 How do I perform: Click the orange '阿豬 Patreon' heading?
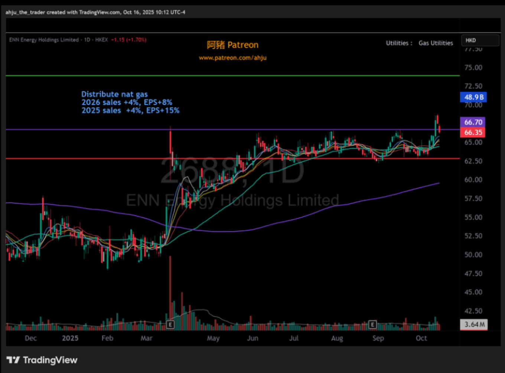232,45
